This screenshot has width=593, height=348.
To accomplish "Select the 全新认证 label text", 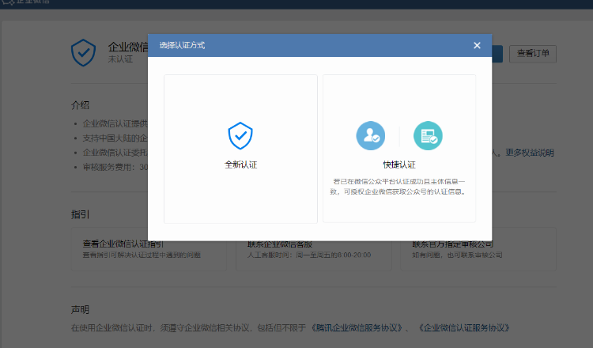I will pyautogui.click(x=240, y=165).
